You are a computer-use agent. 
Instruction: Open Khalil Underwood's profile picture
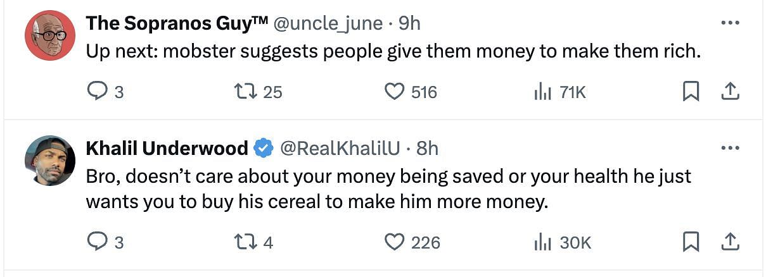50,161
